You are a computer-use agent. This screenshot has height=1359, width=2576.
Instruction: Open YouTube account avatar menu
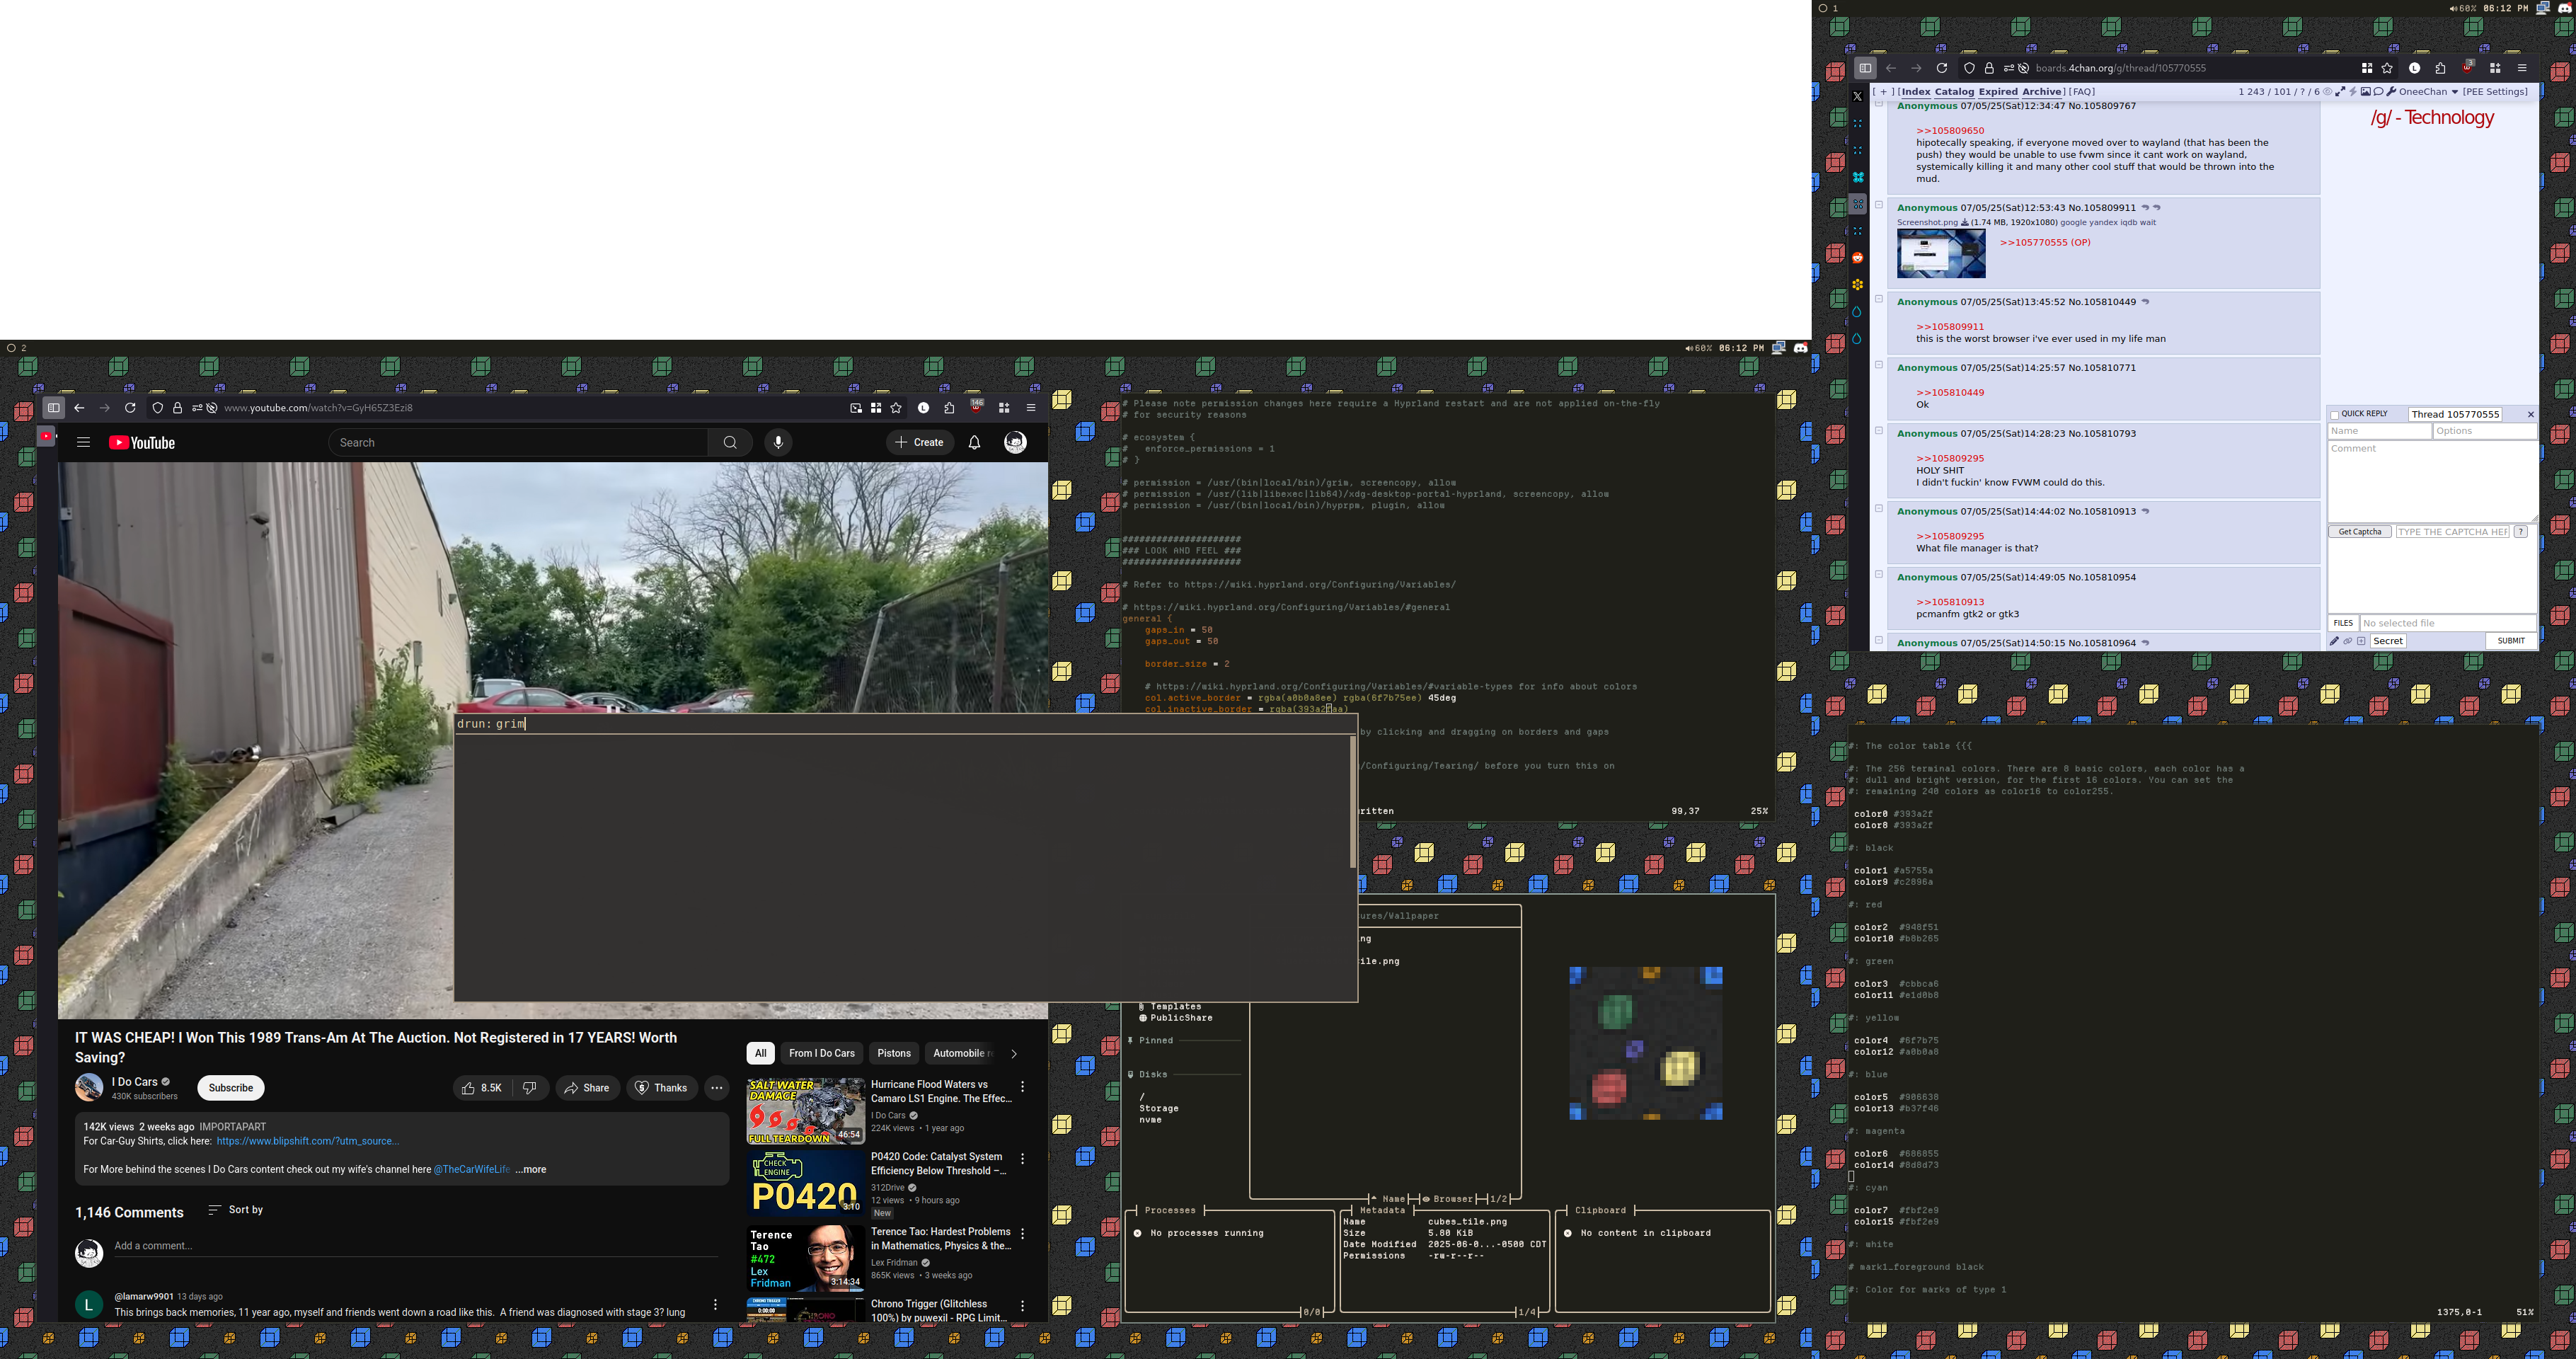coord(1015,442)
